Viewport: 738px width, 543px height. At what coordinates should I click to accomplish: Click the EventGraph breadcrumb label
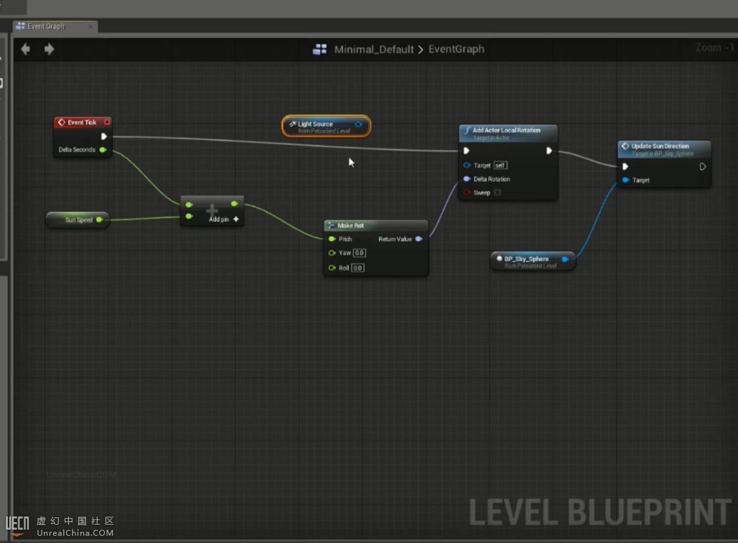coord(456,49)
